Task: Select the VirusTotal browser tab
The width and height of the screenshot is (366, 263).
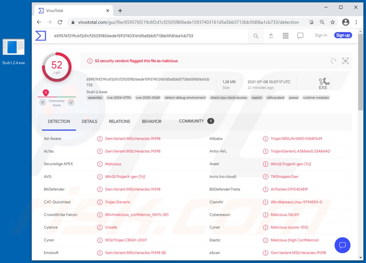Action: click(x=74, y=11)
